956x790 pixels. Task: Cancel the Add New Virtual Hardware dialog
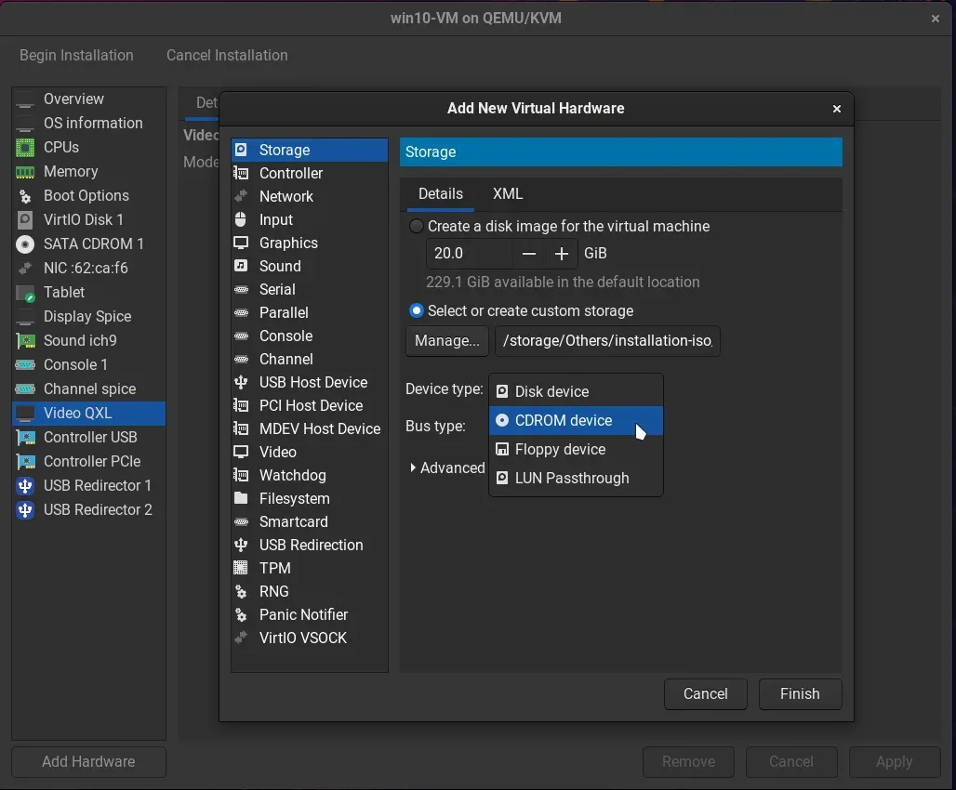tap(706, 694)
